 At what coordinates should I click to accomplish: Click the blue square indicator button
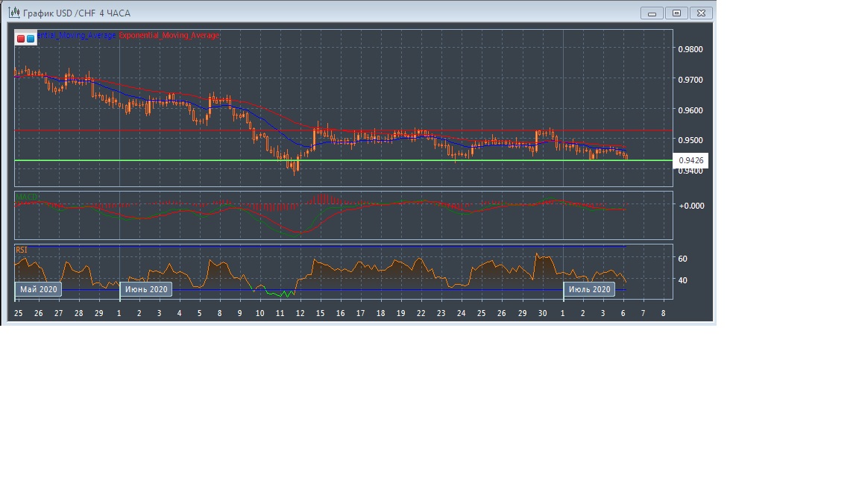[x=31, y=38]
